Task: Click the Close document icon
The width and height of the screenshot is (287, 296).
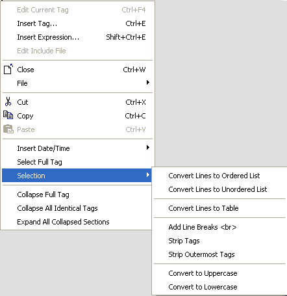Action: (x=8, y=70)
